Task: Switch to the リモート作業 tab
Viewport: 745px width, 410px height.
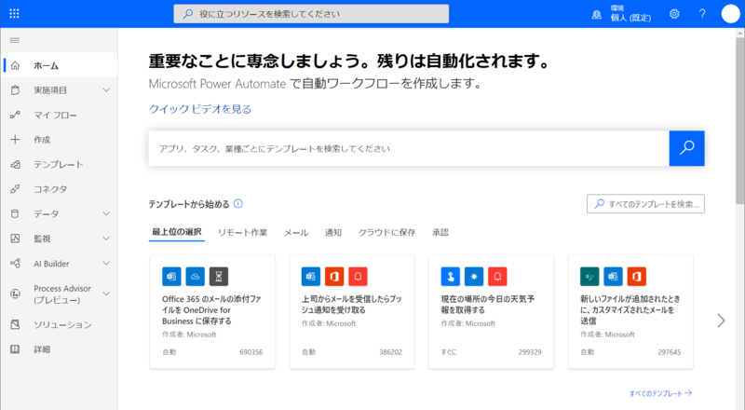Action: pos(242,233)
